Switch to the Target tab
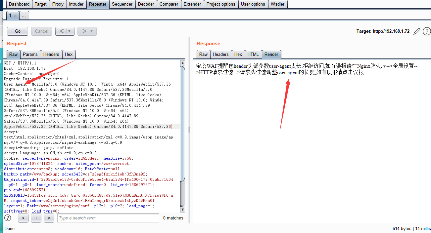 point(41,4)
